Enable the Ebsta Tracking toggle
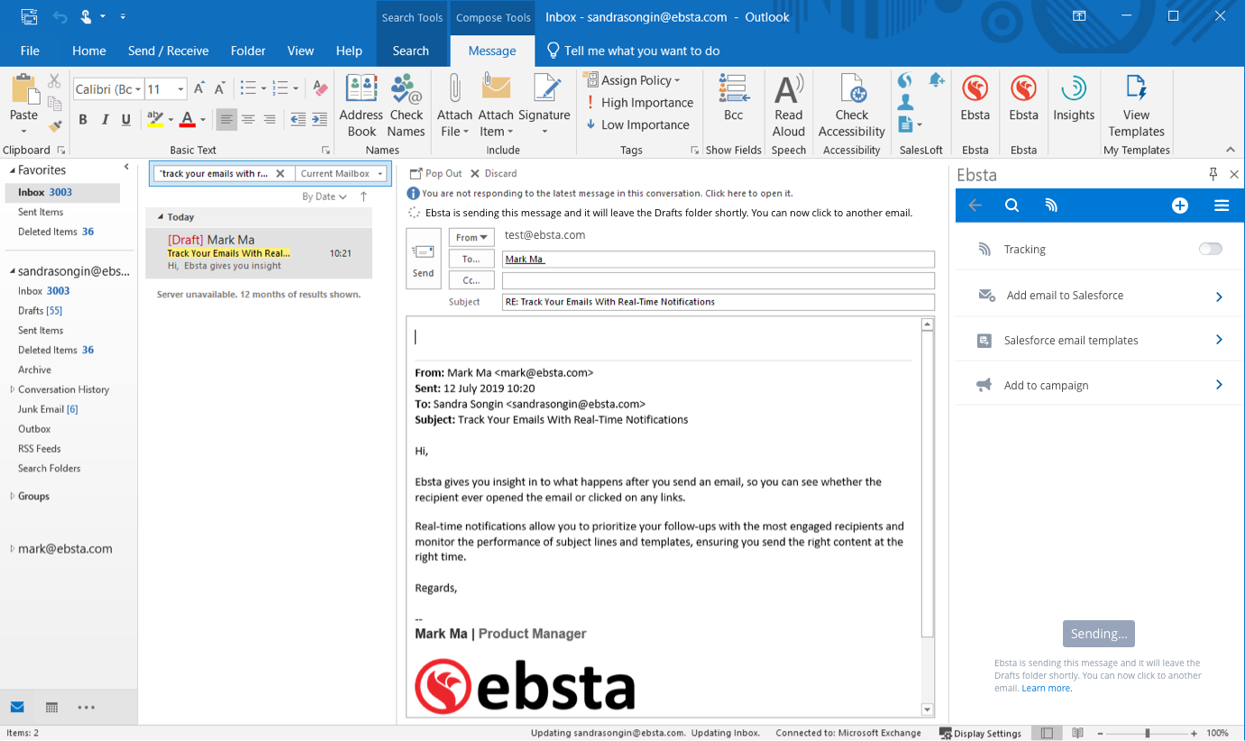The image size is (1245, 741). point(1210,250)
